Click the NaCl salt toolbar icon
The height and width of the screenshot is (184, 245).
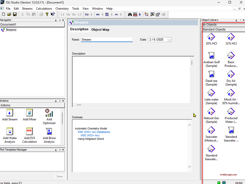coord(135,14)
